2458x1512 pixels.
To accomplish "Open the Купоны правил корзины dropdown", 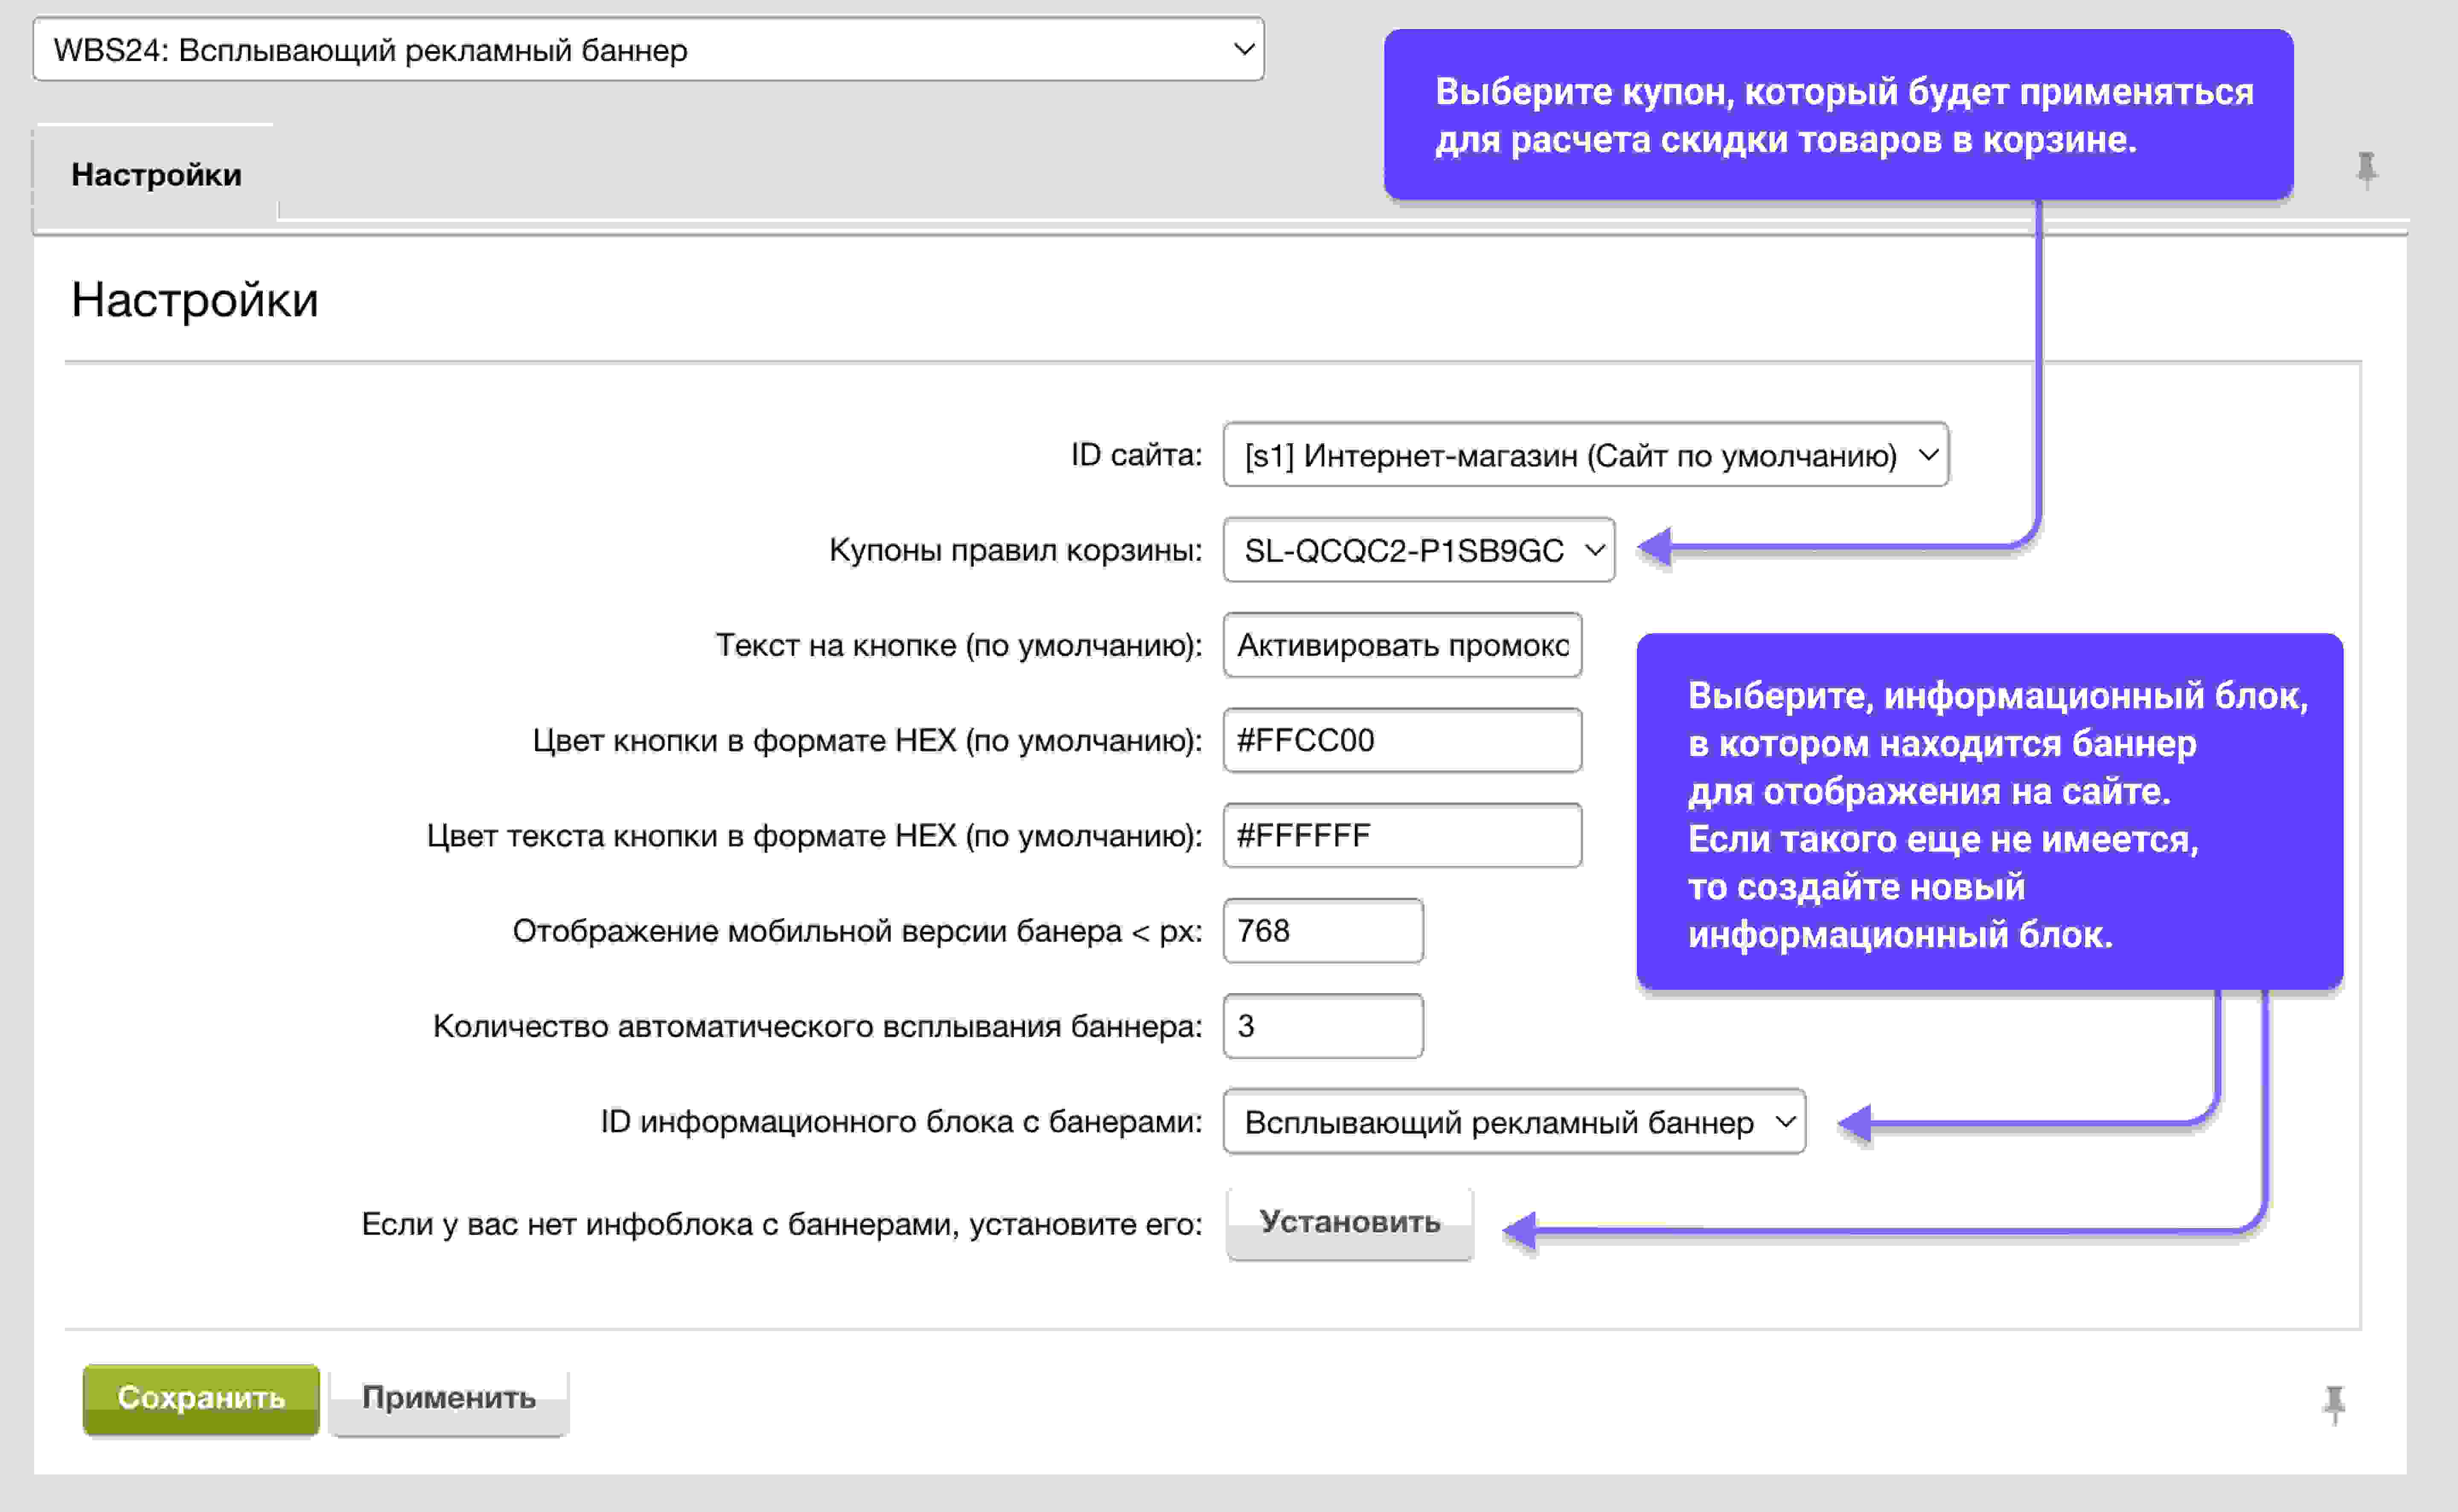I will click(1418, 550).
